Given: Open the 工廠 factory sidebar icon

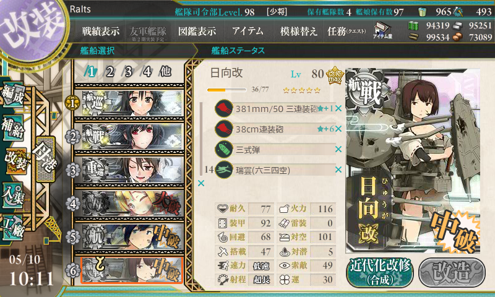Looking at the screenshot, I should coord(13,226).
